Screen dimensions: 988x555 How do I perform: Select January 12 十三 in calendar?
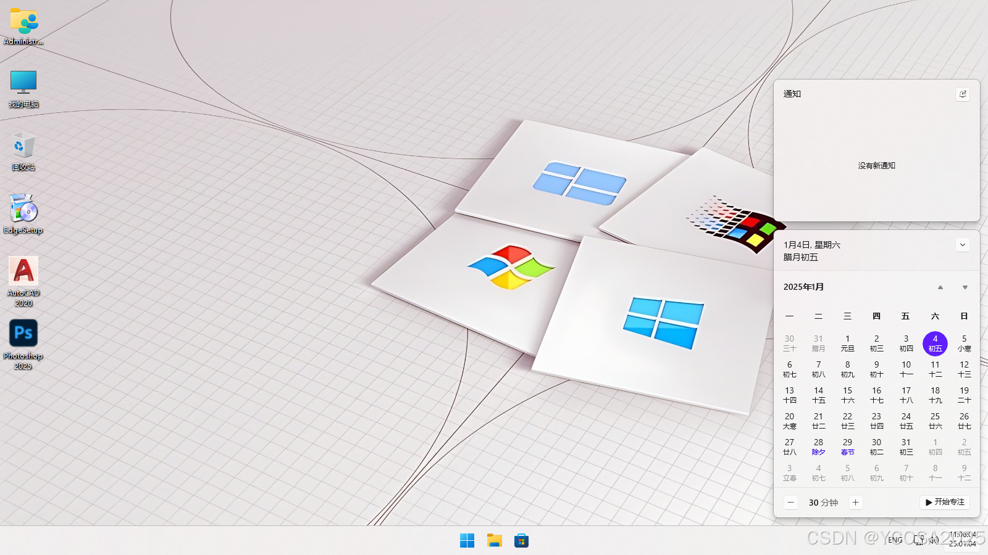coord(965,369)
